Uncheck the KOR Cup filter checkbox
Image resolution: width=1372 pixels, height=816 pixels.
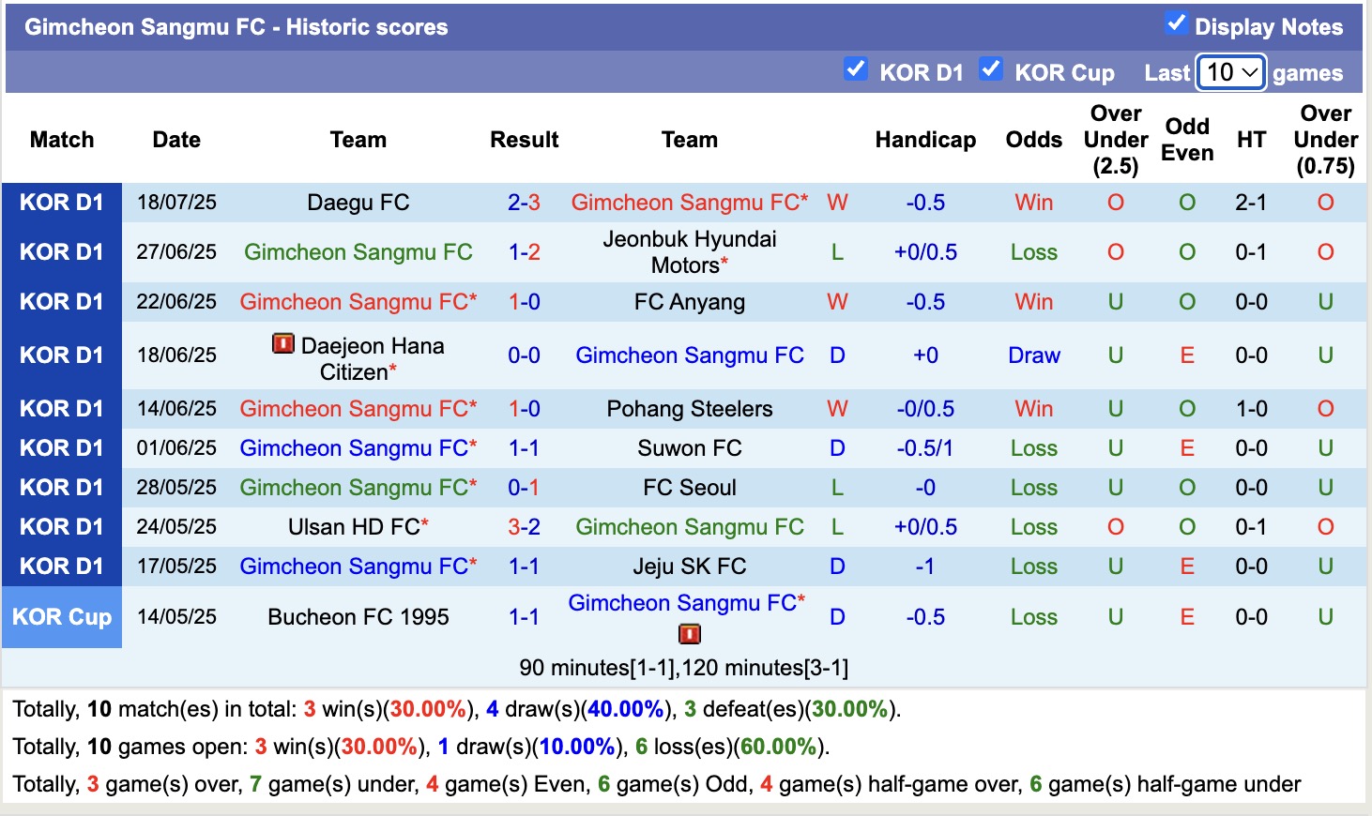point(991,68)
